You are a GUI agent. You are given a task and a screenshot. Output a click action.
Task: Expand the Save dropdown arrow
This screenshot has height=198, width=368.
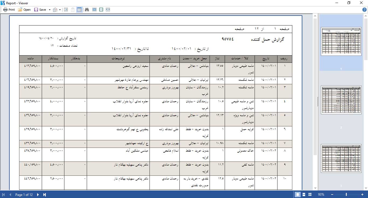pyautogui.click(x=50, y=10)
